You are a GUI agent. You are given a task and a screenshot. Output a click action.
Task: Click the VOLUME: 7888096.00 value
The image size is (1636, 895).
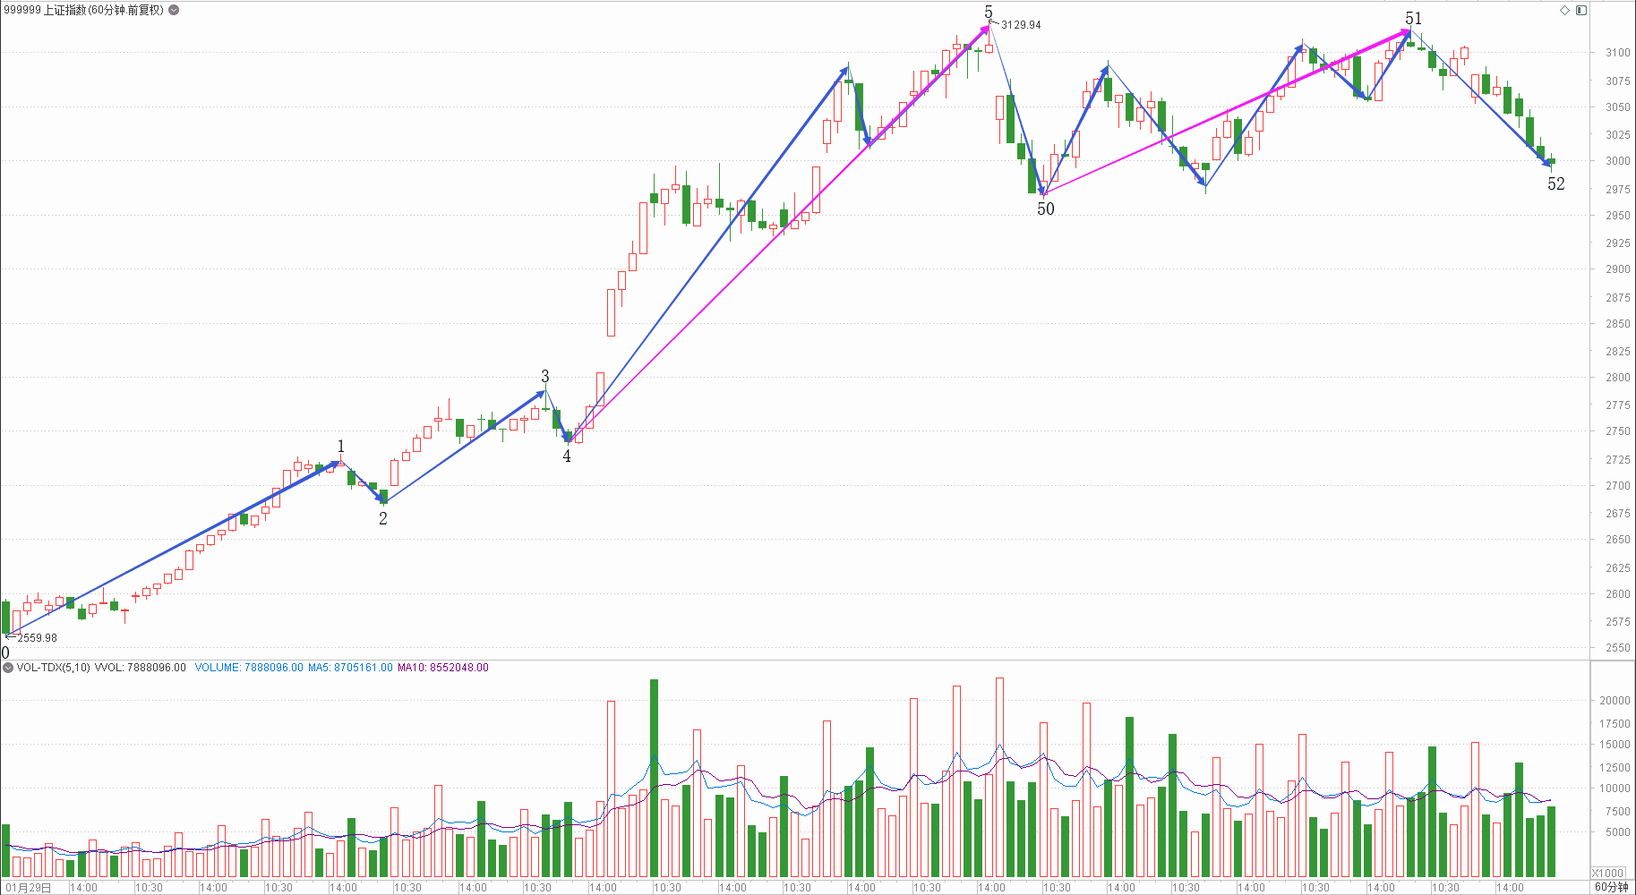[x=248, y=668]
